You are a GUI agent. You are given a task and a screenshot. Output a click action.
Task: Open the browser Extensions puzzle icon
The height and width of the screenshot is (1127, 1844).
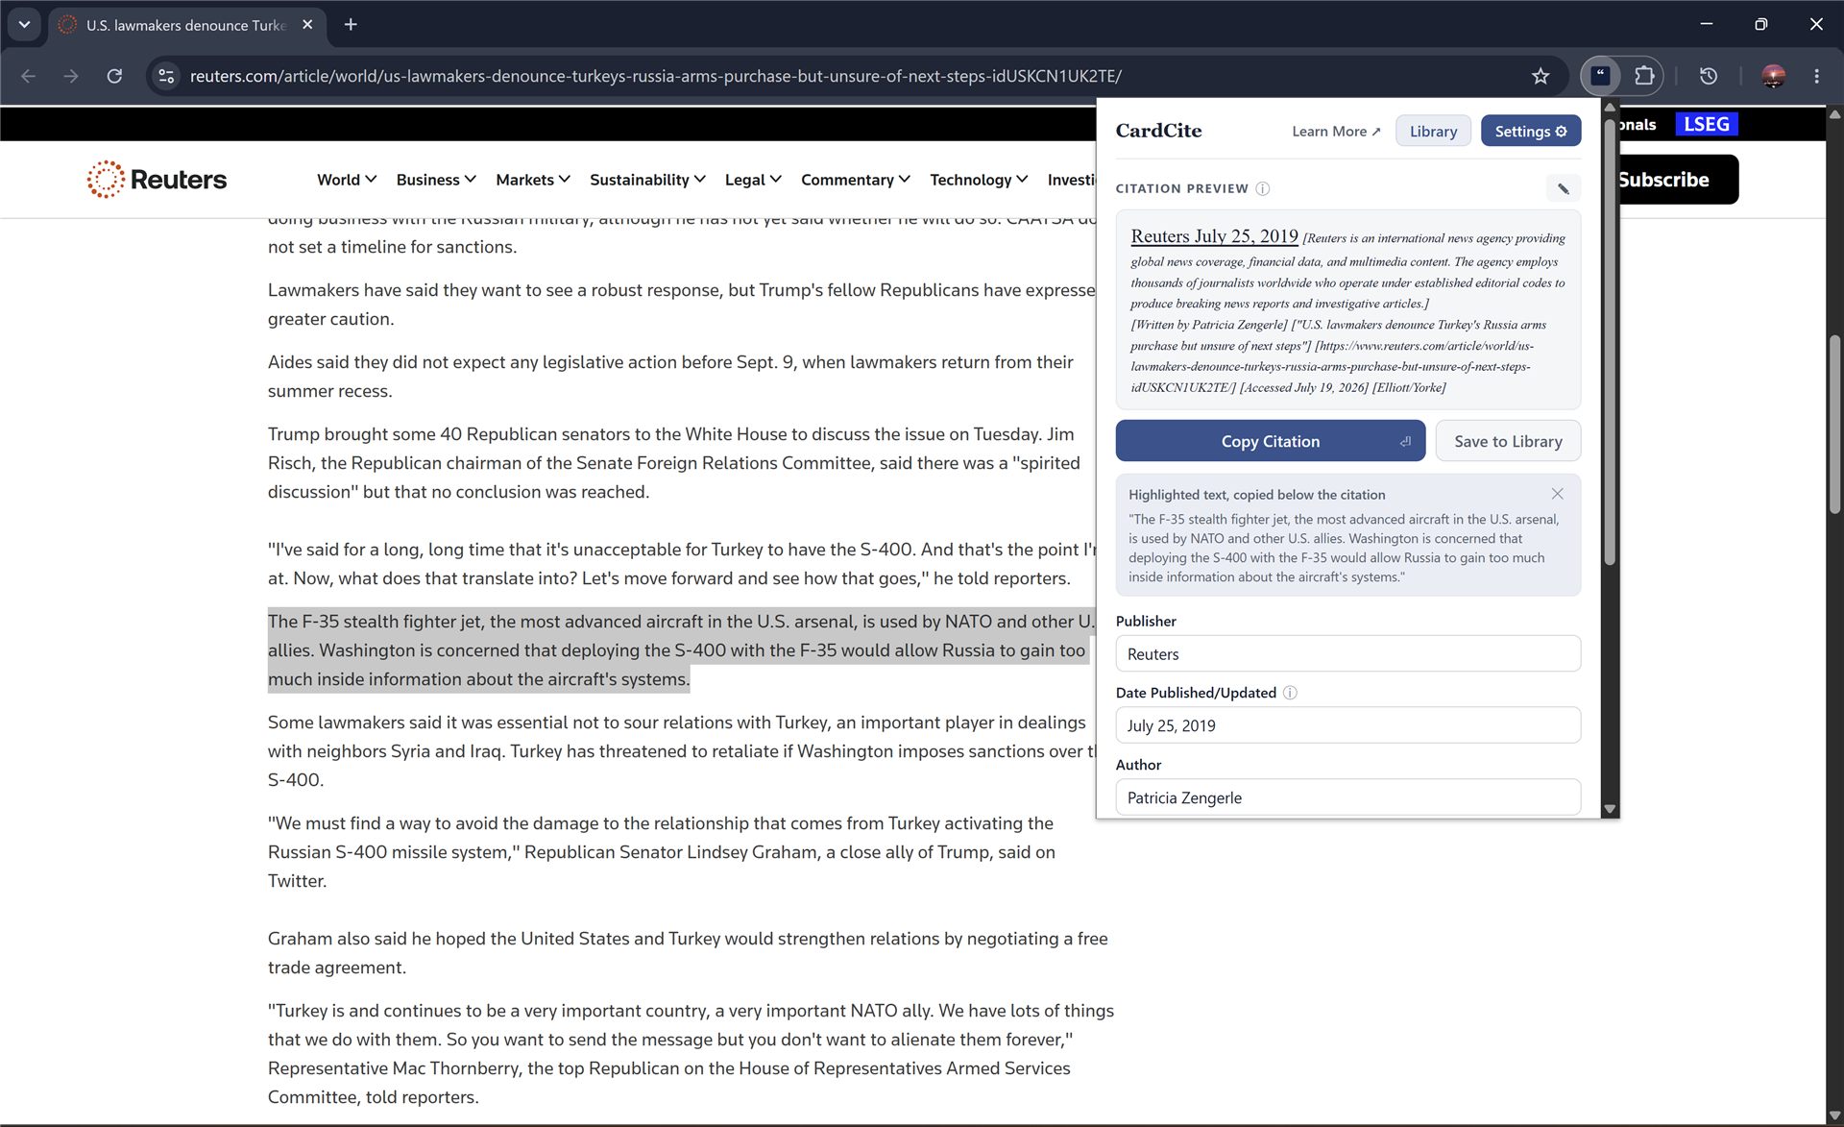pos(1644,76)
